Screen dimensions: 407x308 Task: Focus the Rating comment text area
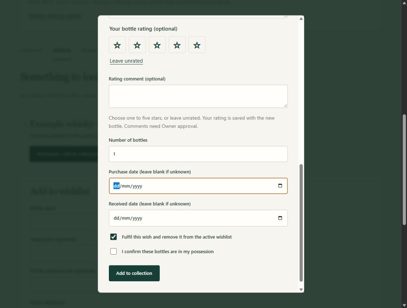click(x=198, y=96)
